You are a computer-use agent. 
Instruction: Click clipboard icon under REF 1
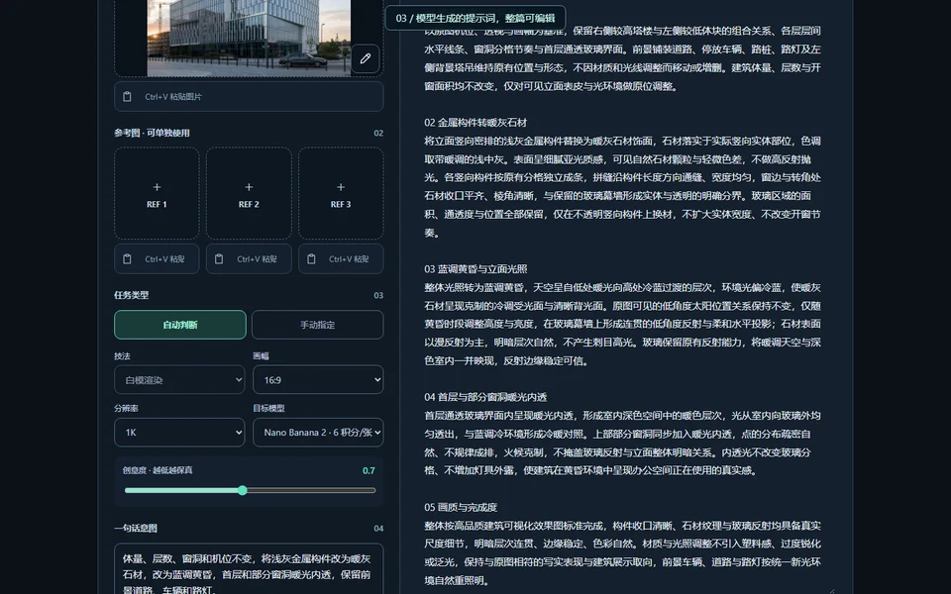[x=128, y=258]
